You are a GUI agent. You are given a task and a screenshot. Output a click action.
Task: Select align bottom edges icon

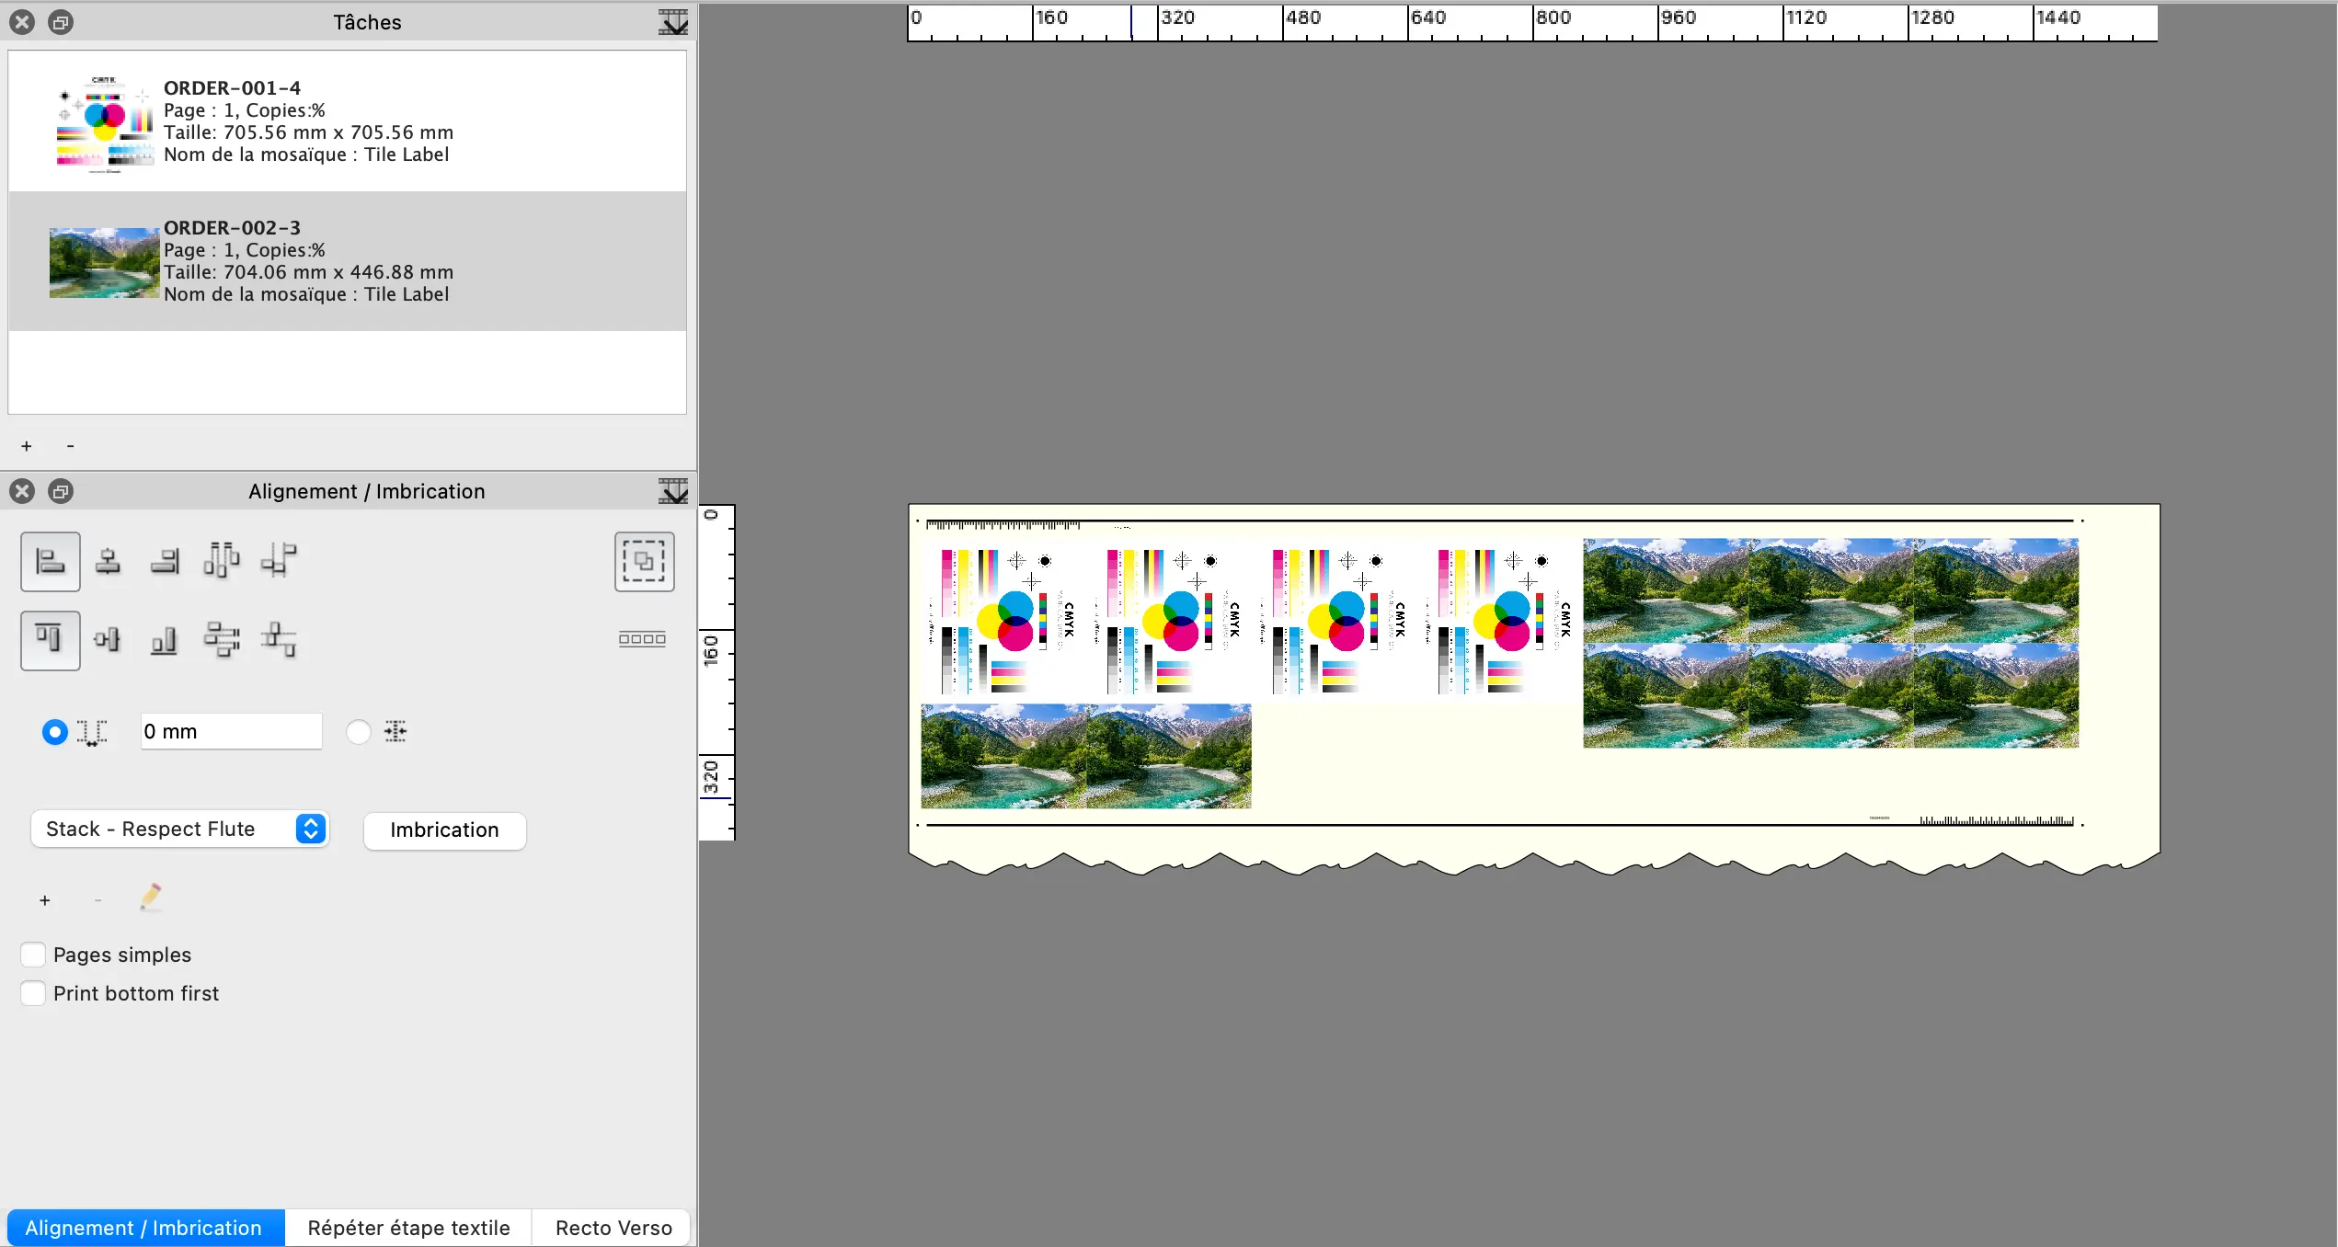[165, 640]
